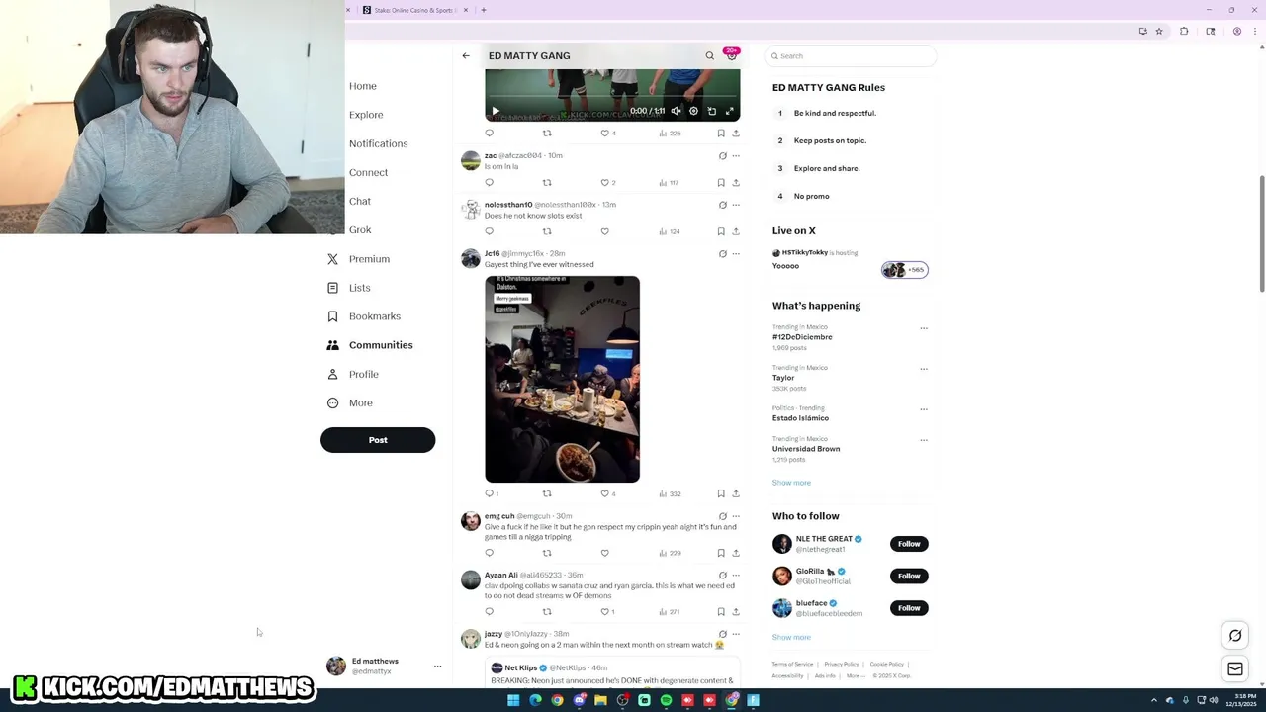
Task: Open Explore in the sidebar
Action: [x=366, y=115]
